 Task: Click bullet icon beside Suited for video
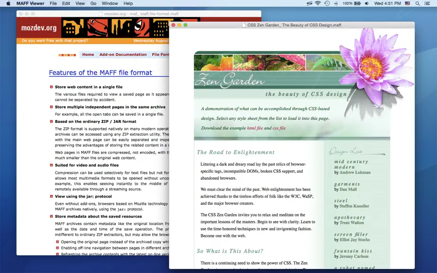click(51, 165)
